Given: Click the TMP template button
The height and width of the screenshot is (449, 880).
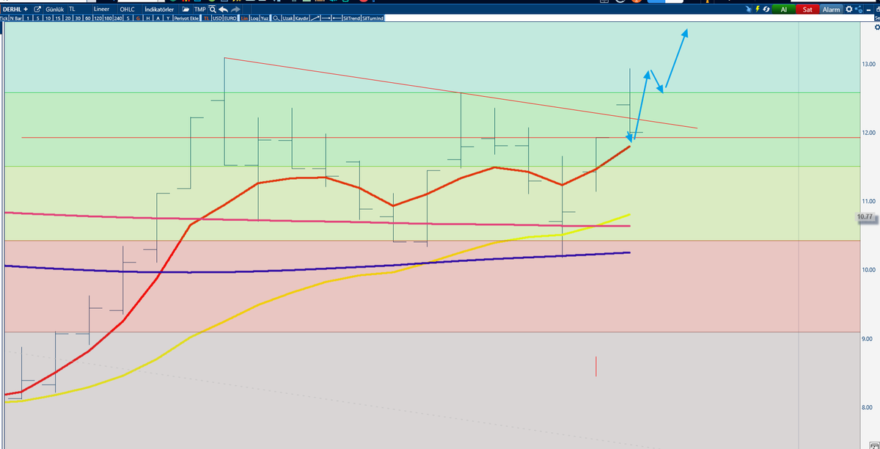Looking at the screenshot, I should tap(199, 9).
